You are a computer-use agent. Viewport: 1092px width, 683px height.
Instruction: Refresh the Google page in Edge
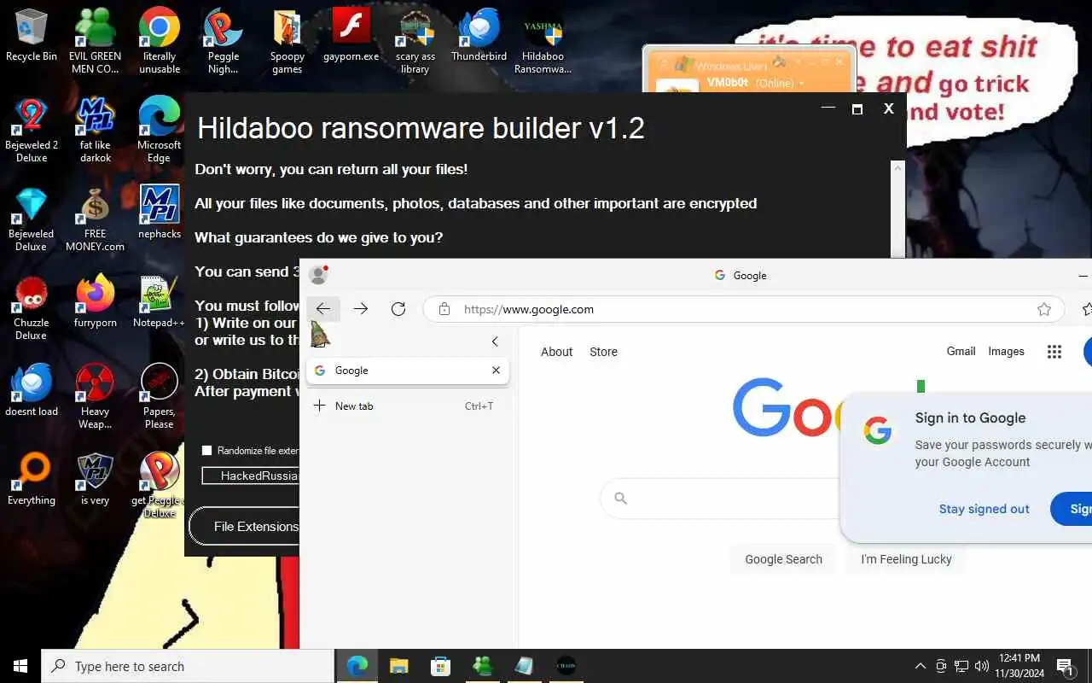point(398,309)
